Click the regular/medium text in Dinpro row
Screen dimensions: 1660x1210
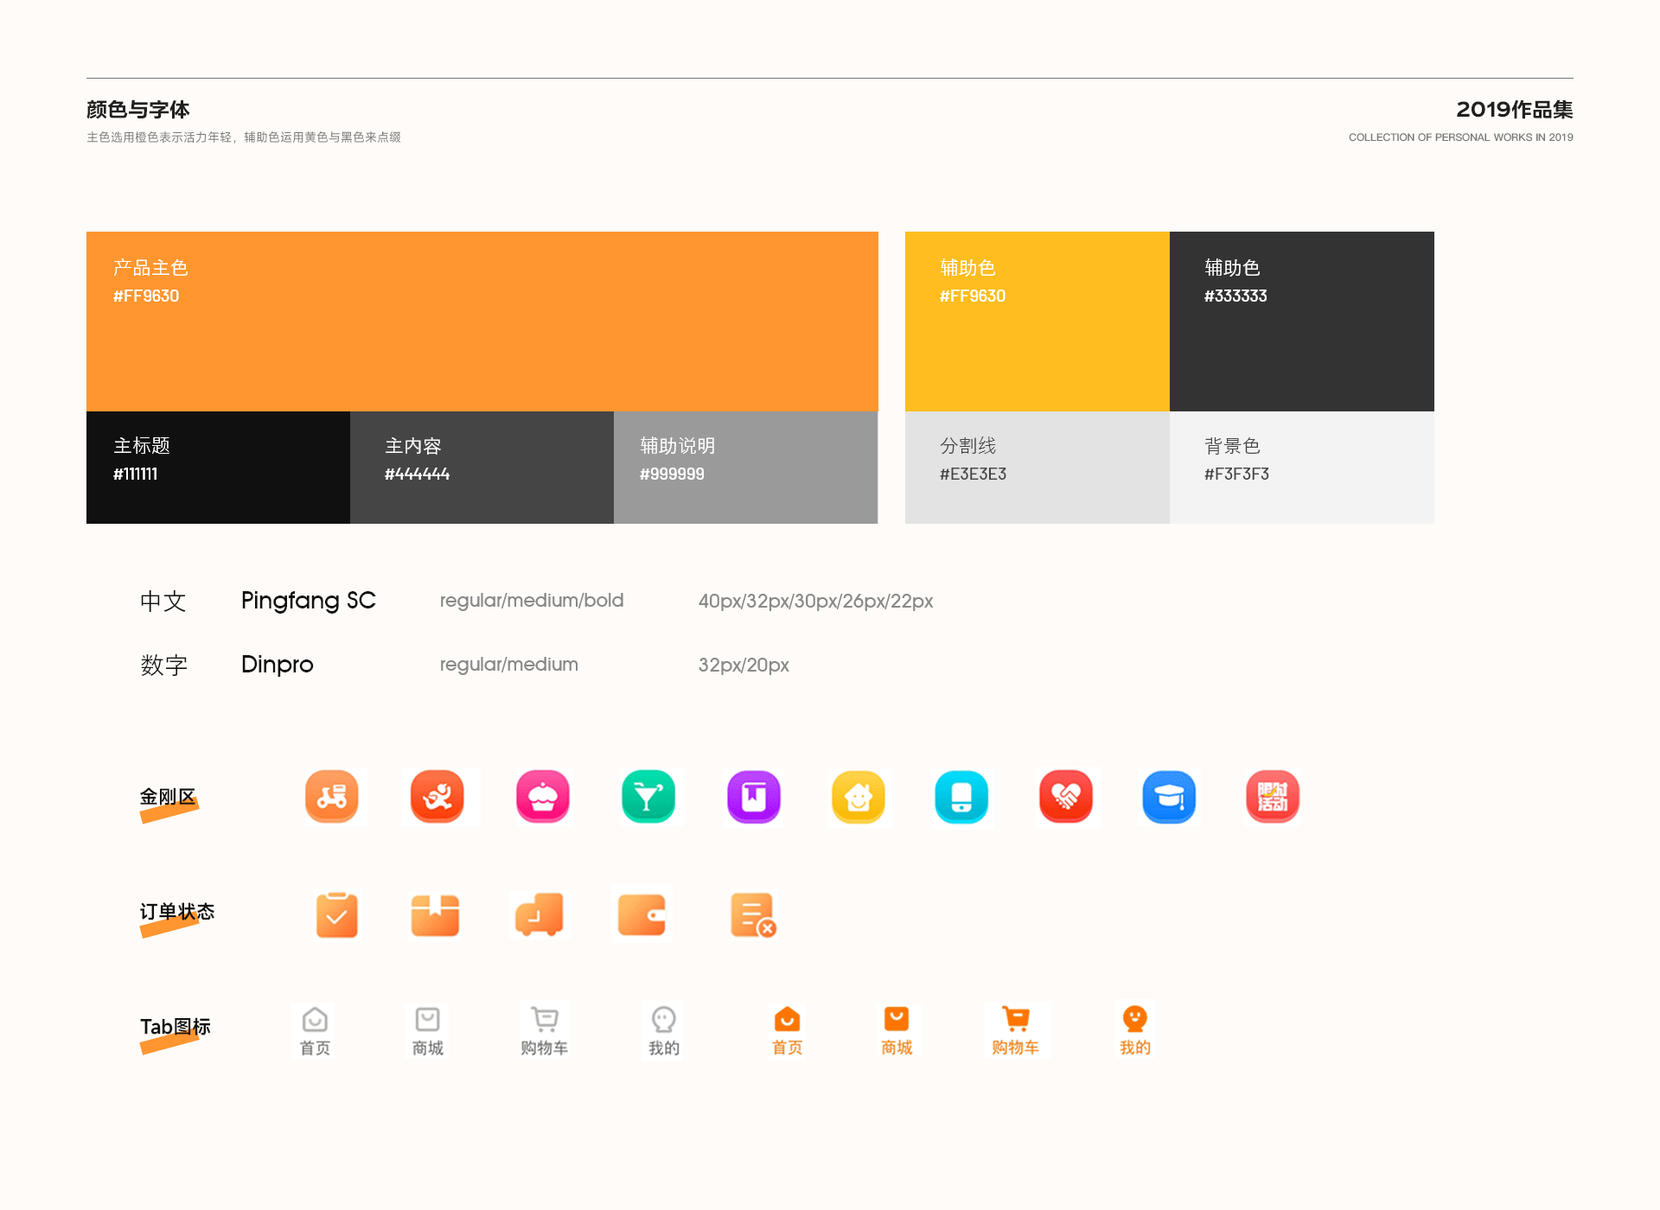509,665
